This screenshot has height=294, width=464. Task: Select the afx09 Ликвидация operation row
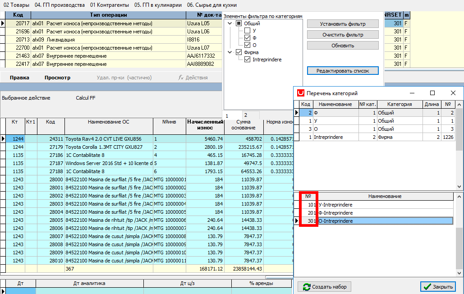tap(114, 40)
